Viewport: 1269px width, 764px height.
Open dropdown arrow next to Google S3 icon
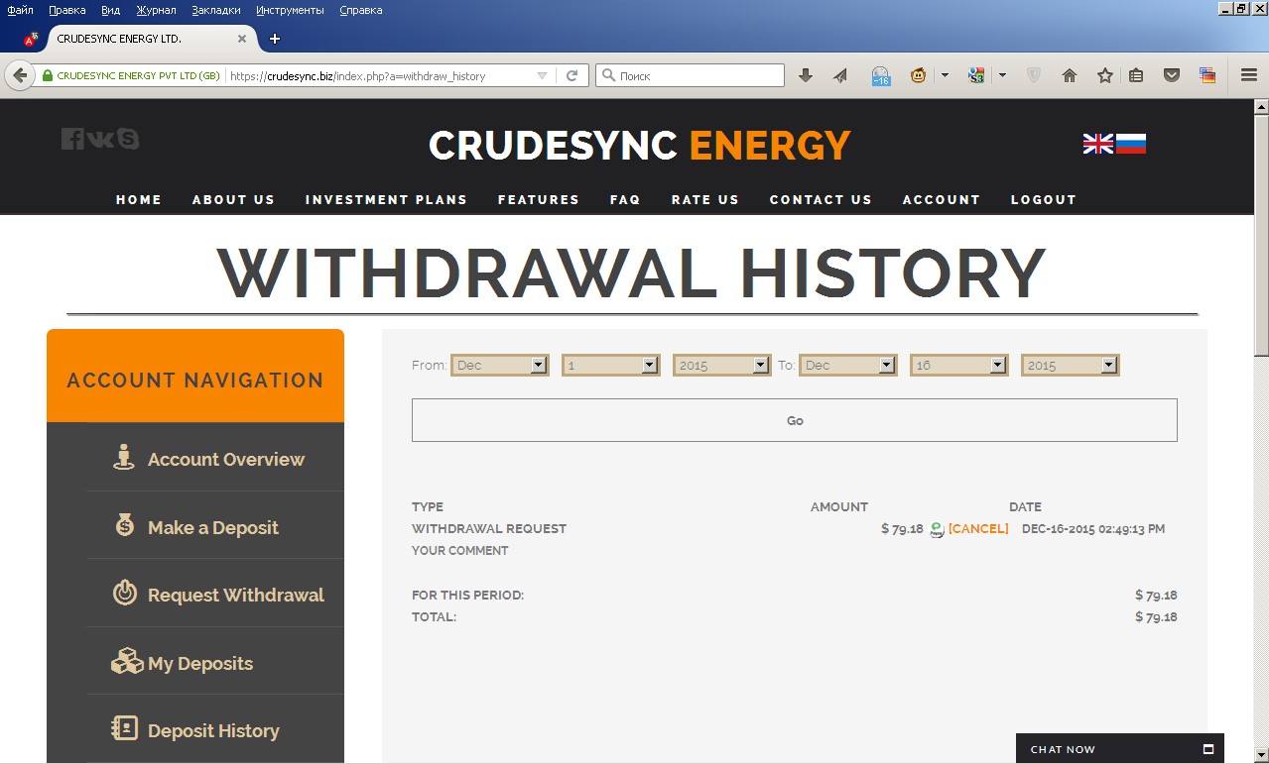tap(1002, 75)
